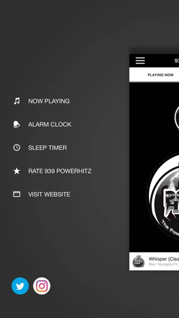Switch to the PLAYING NOW tab
Screen dimensions: 179x318
click(161, 75)
